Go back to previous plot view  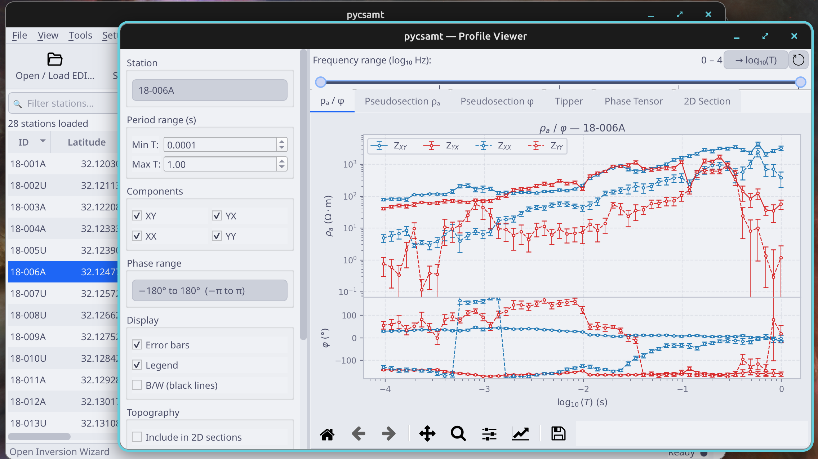pyautogui.click(x=358, y=434)
